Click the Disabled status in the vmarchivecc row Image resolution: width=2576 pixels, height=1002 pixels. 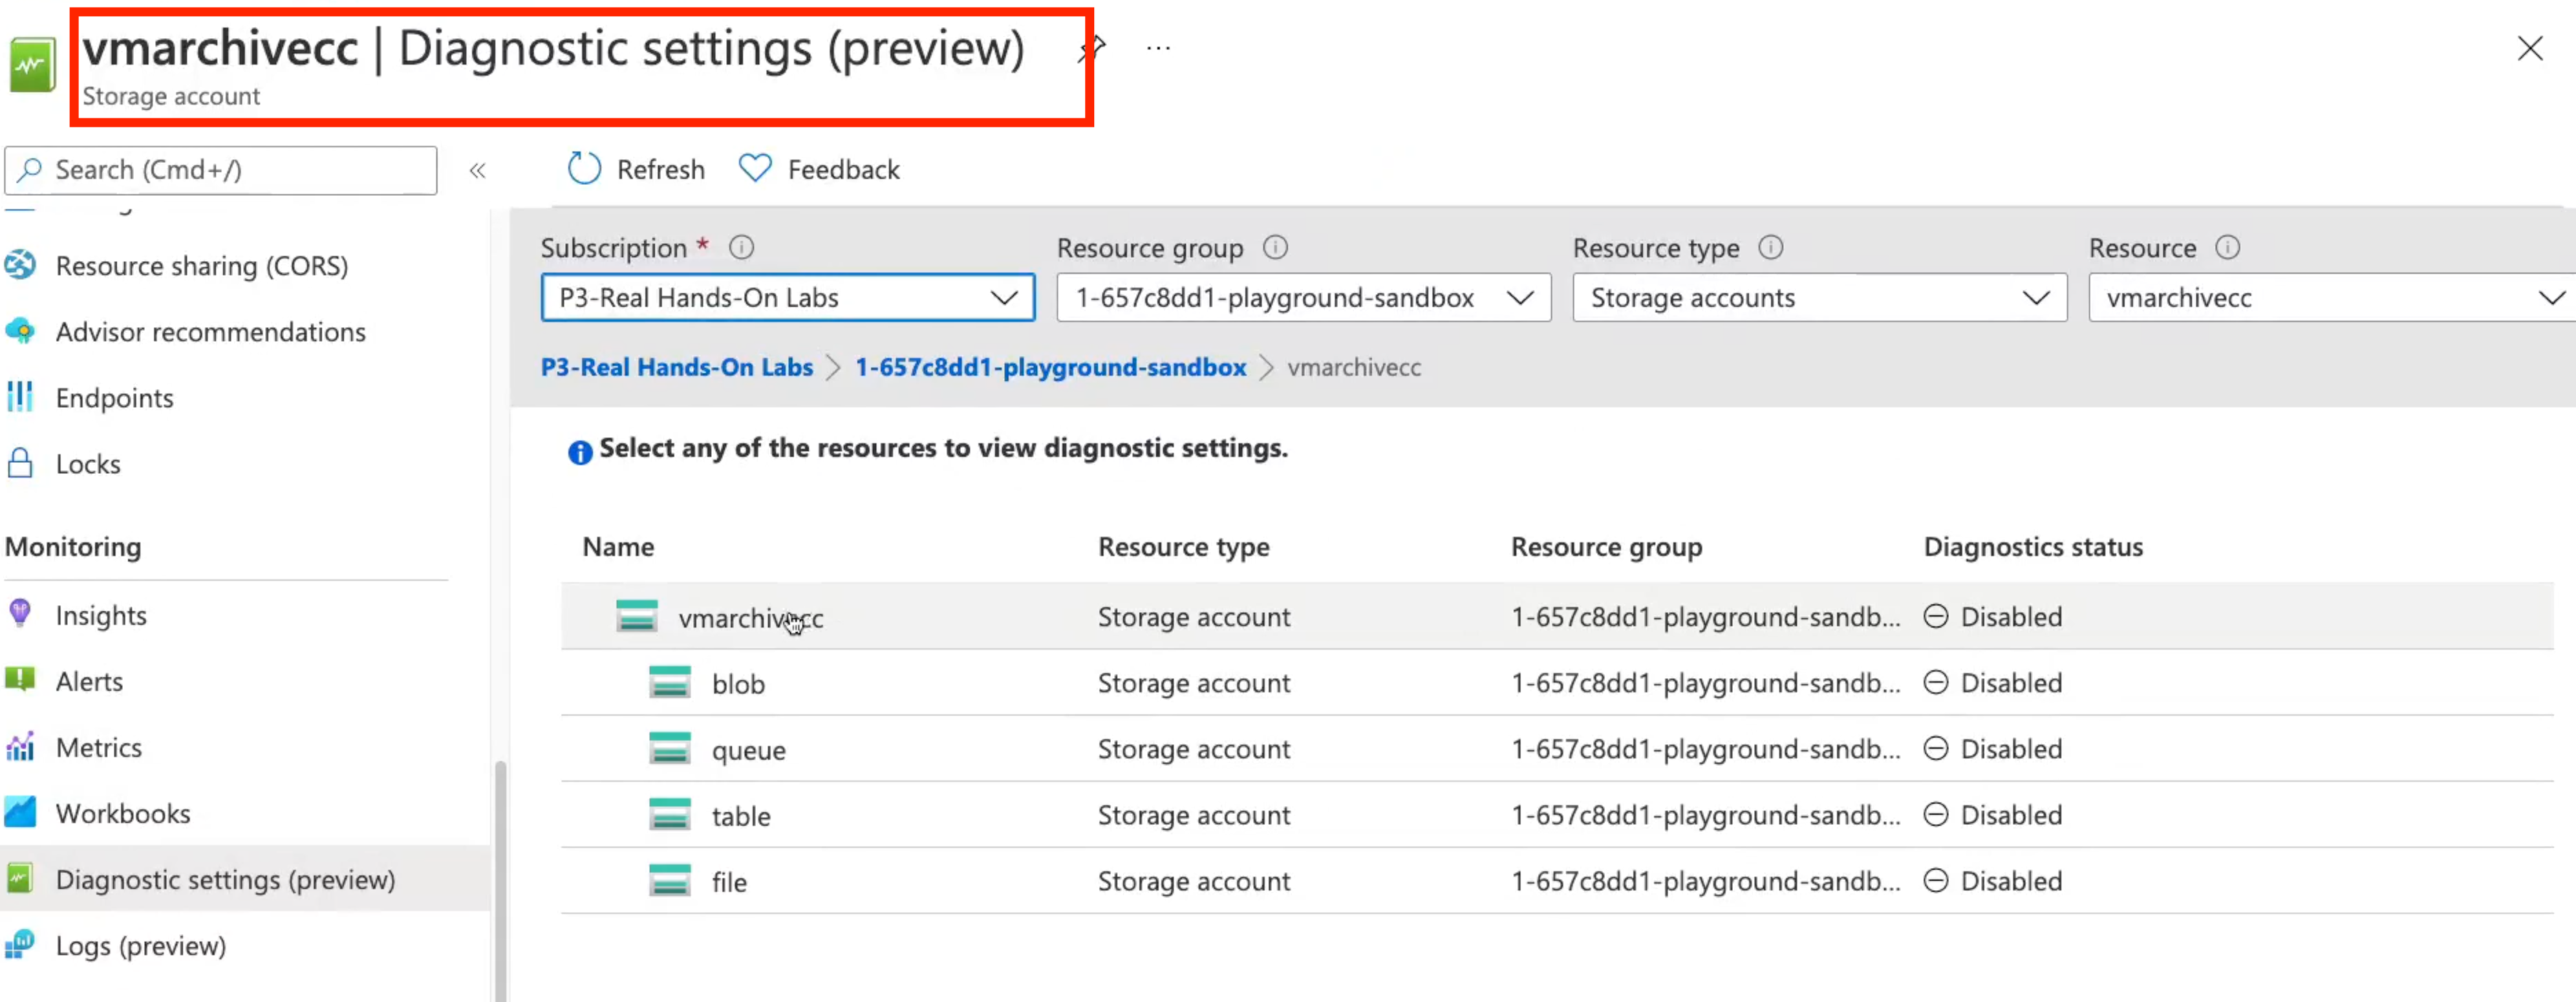(1993, 617)
